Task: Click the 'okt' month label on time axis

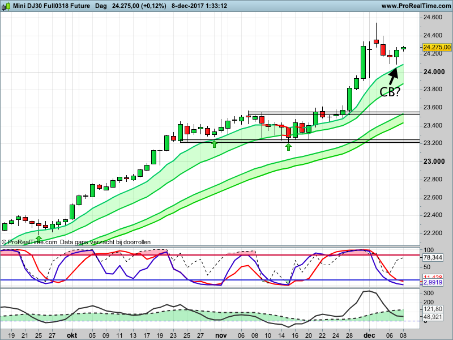Action: point(72,335)
